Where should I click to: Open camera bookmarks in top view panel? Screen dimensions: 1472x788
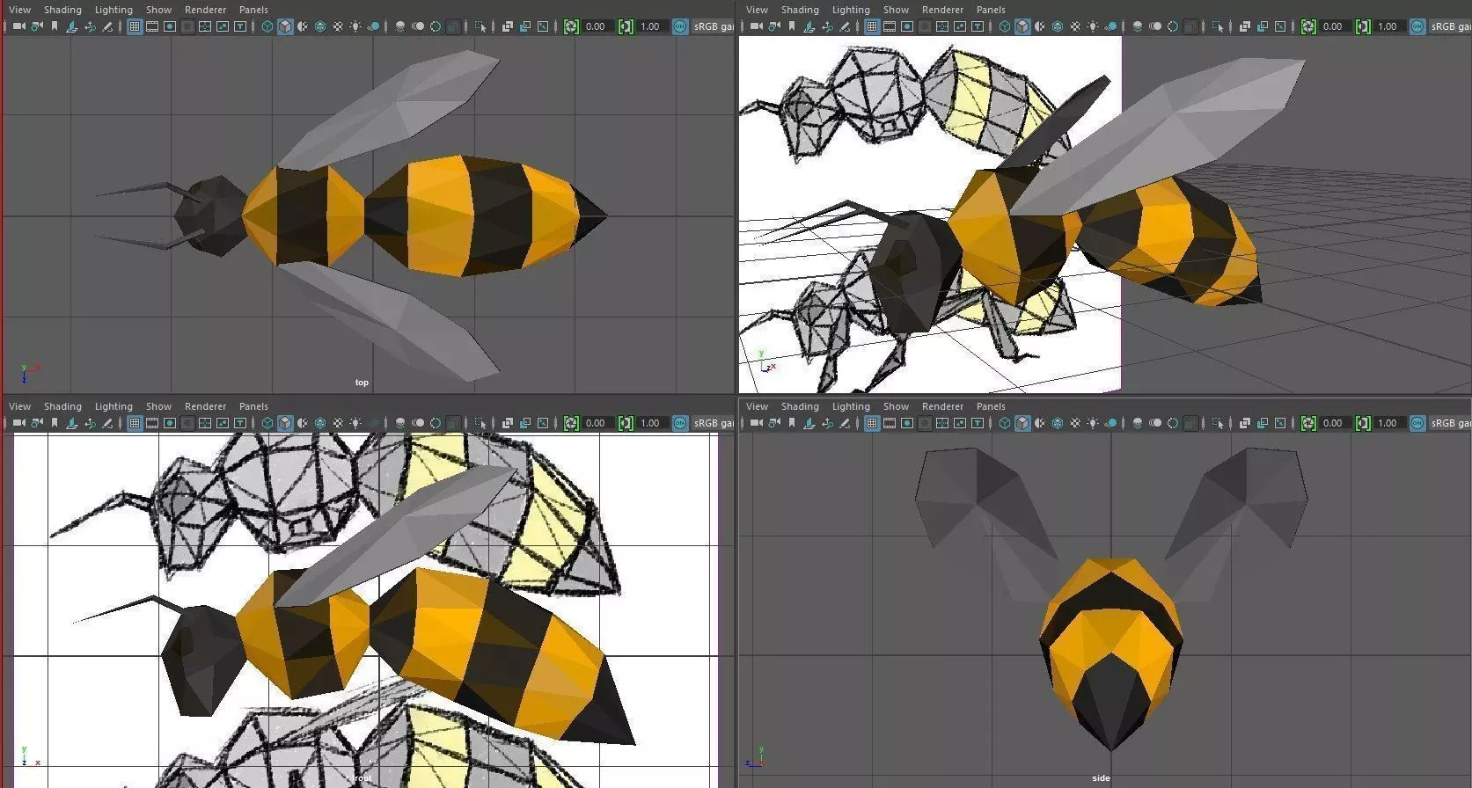tap(55, 26)
